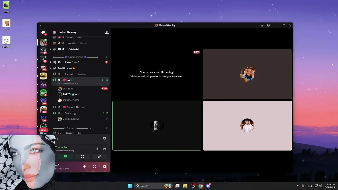Join the Waiting voice channel
The height and width of the screenshot is (190, 338).
click(x=80, y=113)
